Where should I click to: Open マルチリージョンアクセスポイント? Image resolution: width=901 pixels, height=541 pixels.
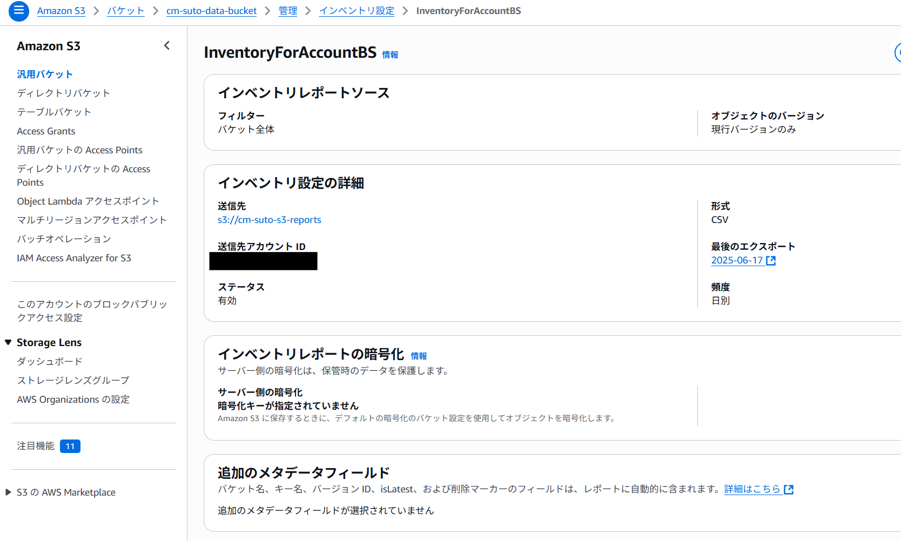tap(92, 220)
